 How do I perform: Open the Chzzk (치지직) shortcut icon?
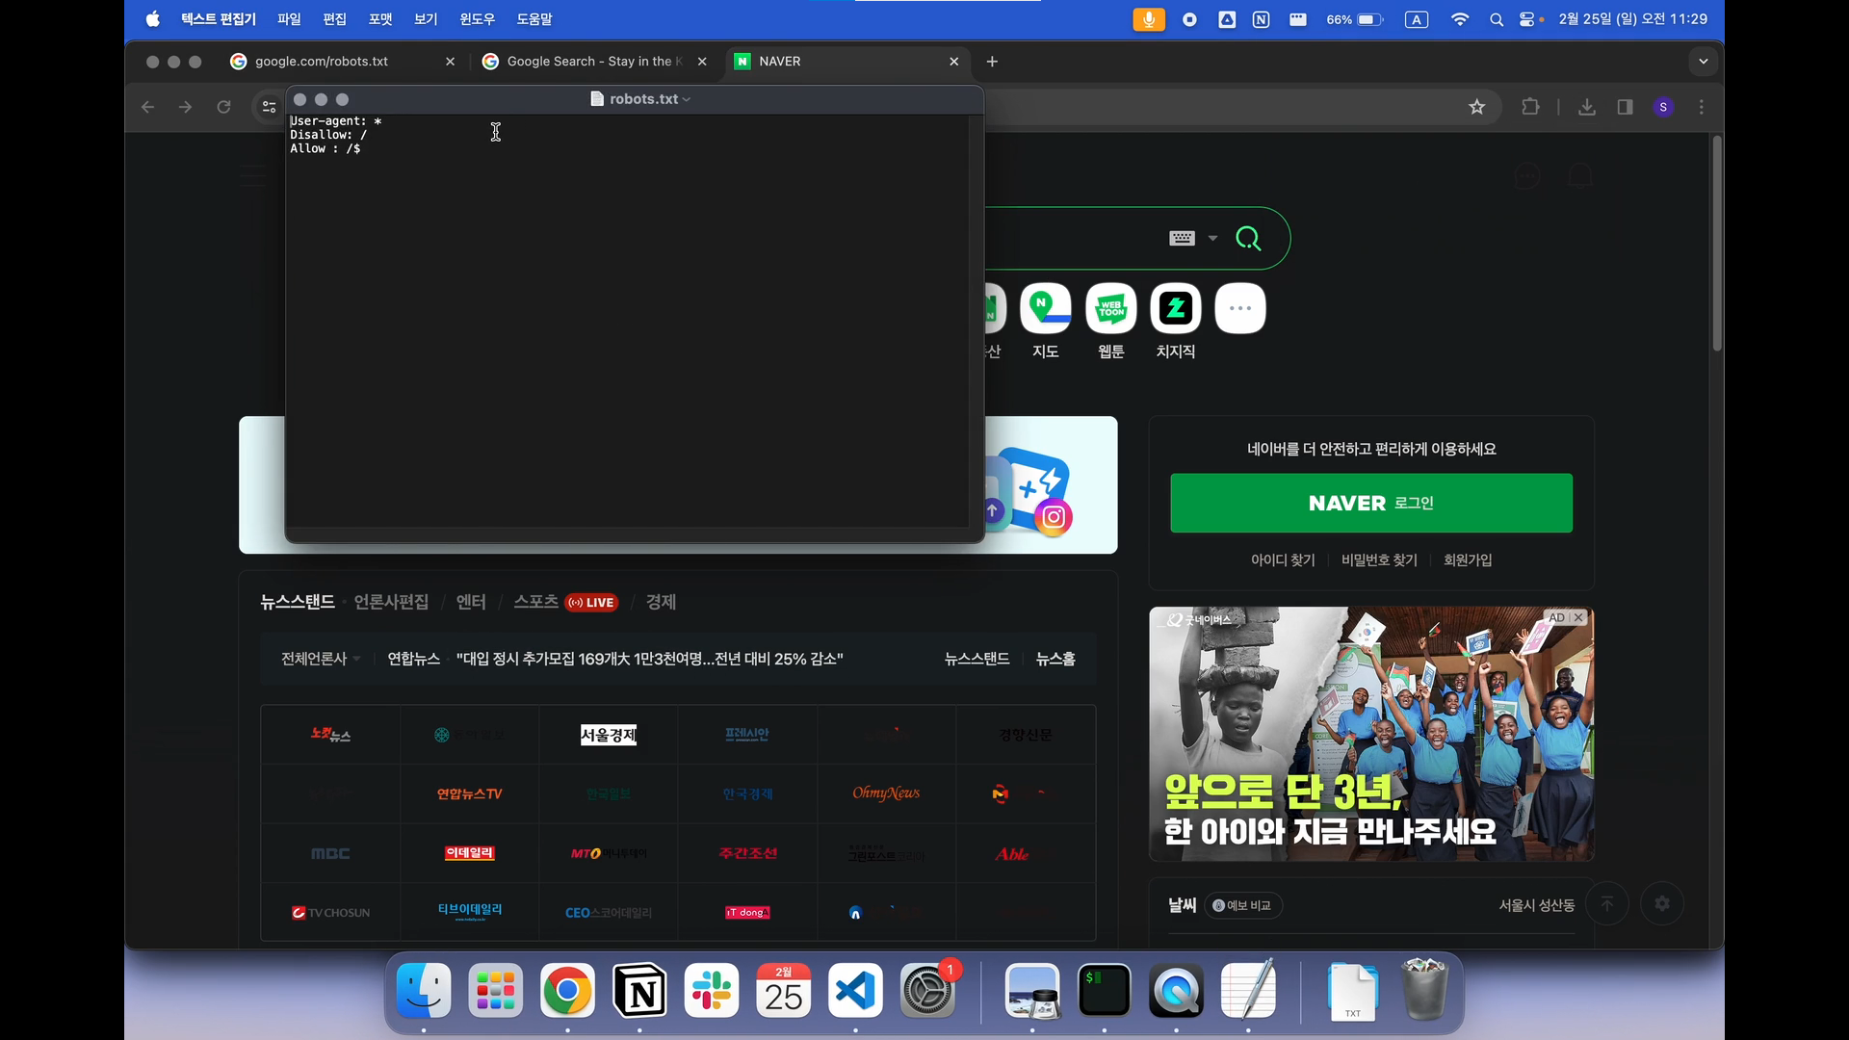pyautogui.click(x=1176, y=309)
